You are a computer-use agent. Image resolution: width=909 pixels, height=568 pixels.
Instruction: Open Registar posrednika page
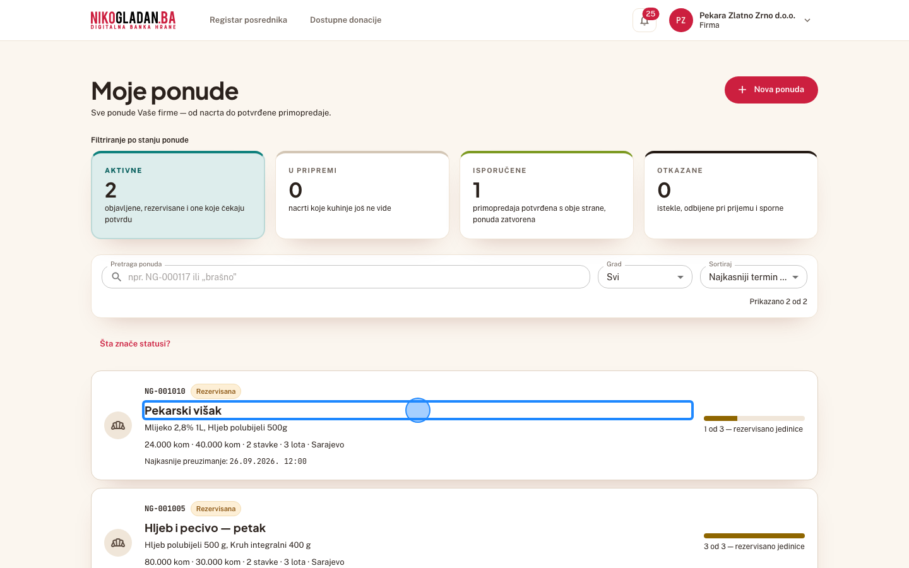click(248, 20)
